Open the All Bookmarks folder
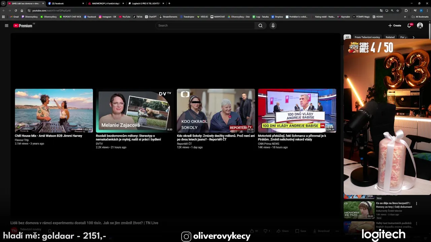 pyautogui.click(x=420, y=16)
